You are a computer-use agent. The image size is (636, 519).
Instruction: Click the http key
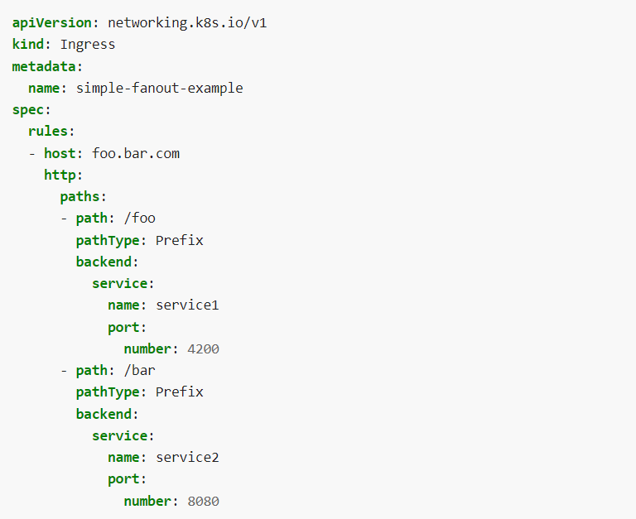(62, 175)
